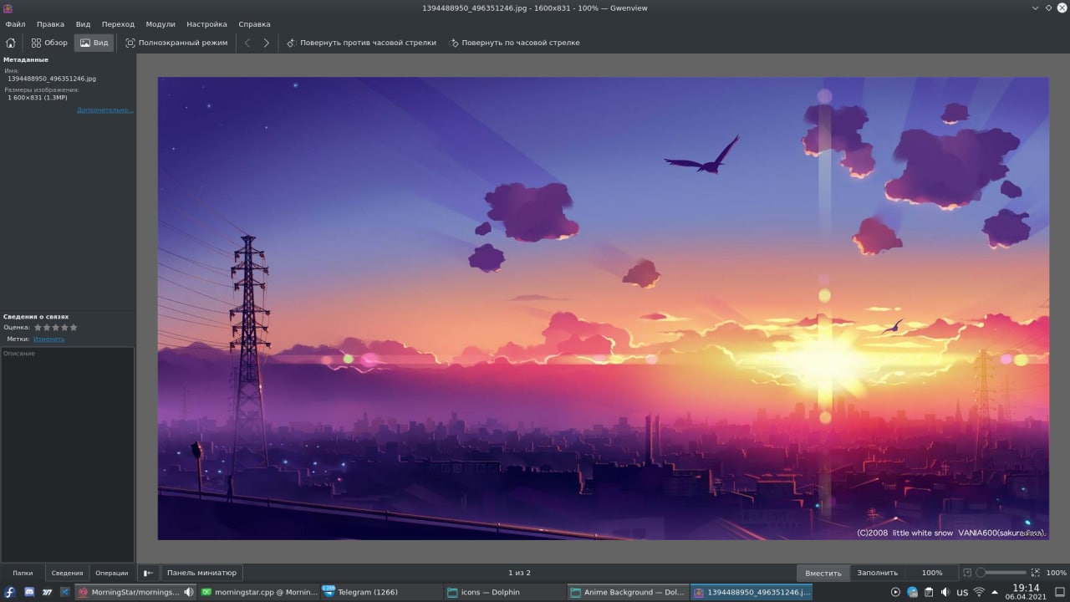
Task: Switch to icons — Dolphin window
Action: click(506, 592)
